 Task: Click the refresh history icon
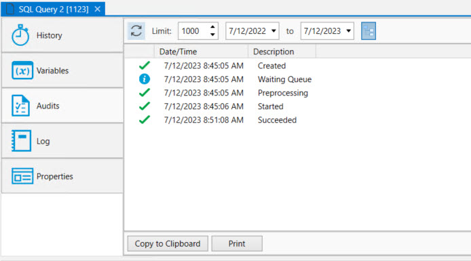136,31
